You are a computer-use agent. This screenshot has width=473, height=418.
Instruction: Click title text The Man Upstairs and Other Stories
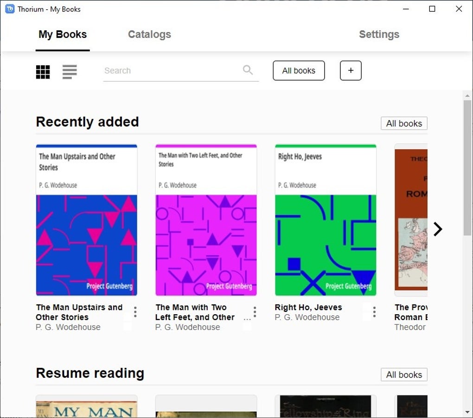click(79, 312)
